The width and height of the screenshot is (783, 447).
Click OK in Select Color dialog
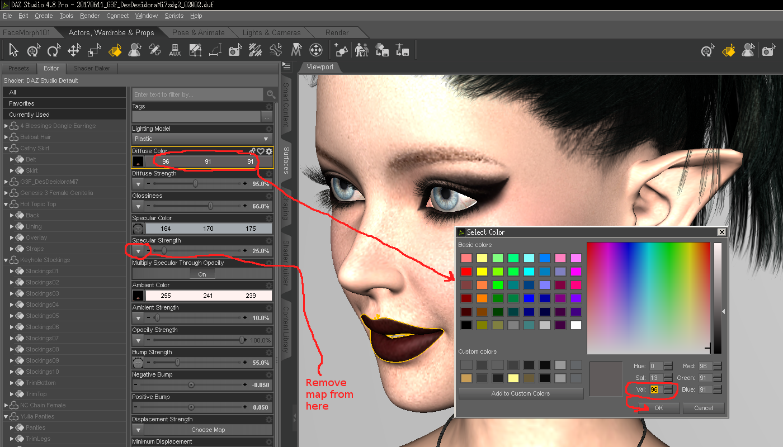659,408
